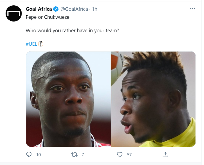
Task: Enlarge the left photo in the tweet
Action: 68,99
